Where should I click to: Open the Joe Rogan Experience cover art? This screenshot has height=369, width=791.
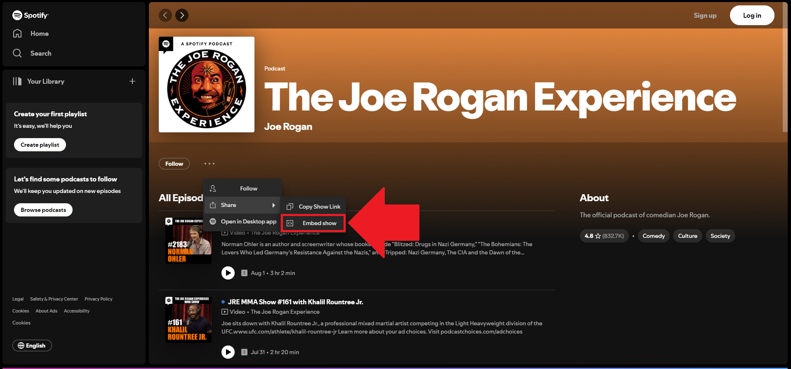207,85
